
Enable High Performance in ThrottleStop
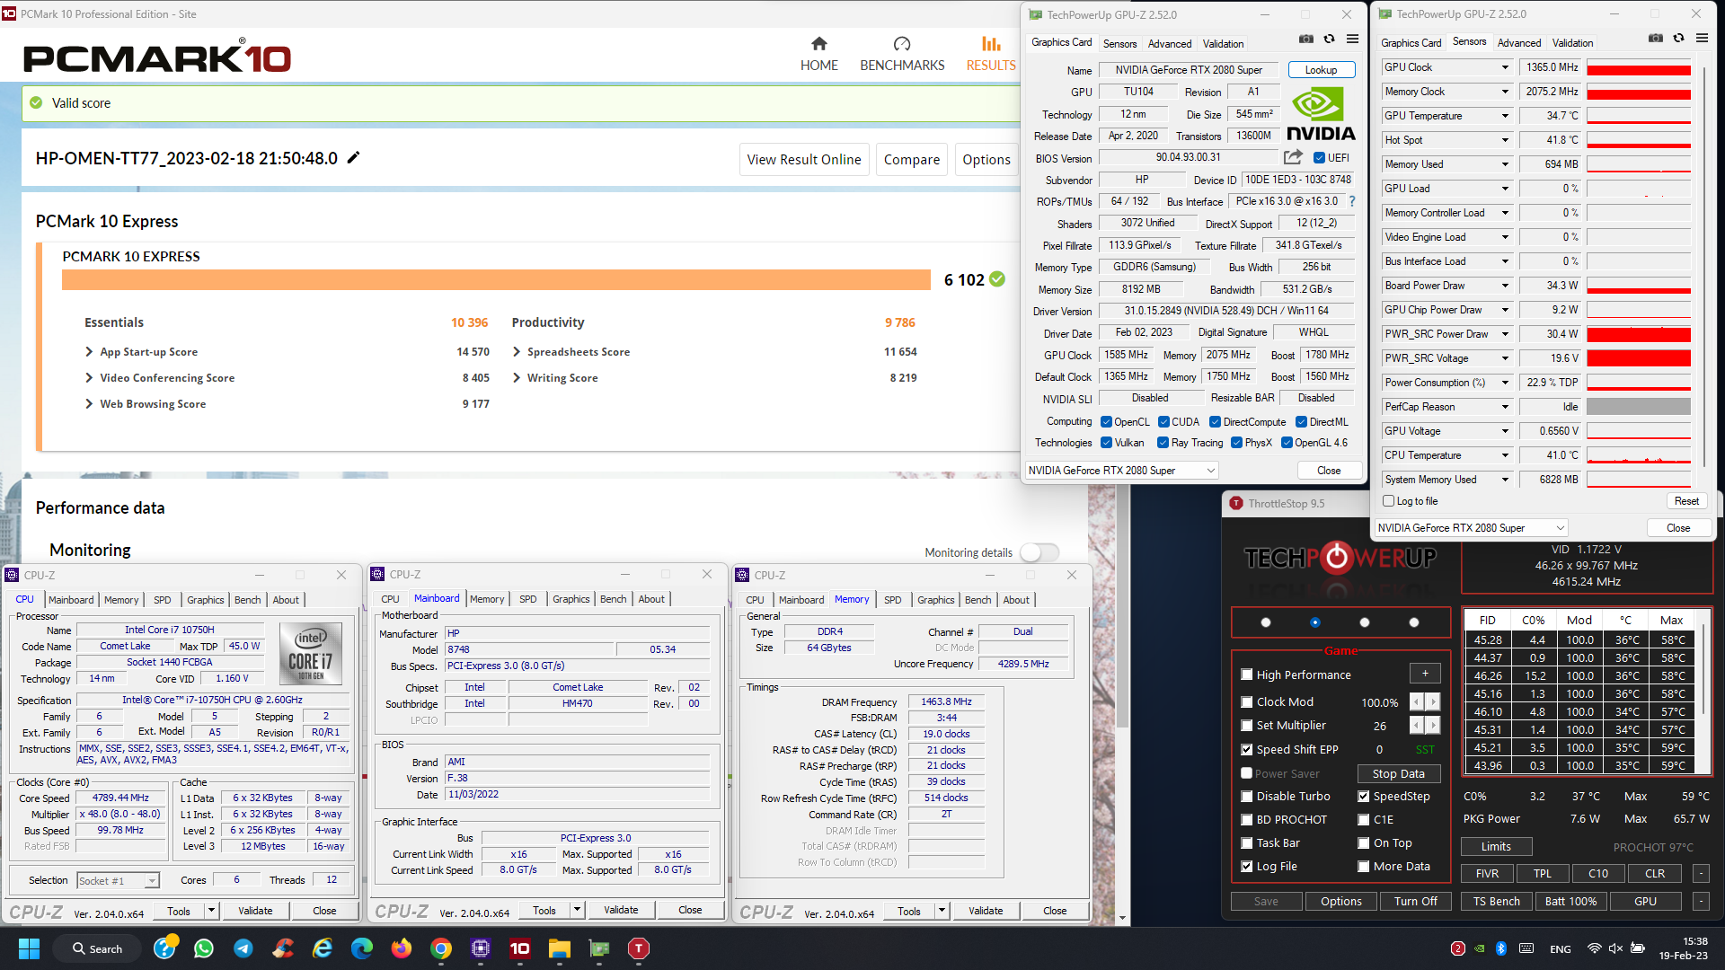click(x=1246, y=675)
